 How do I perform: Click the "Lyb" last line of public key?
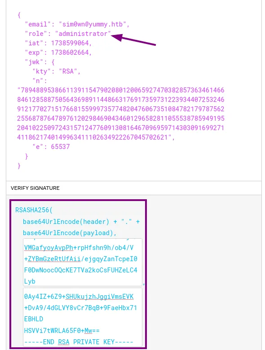pos(30,281)
